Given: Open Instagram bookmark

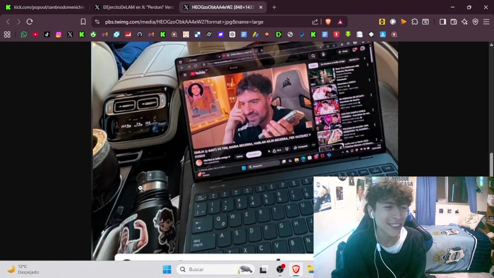Looking at the screenshot, I should 58,35.
